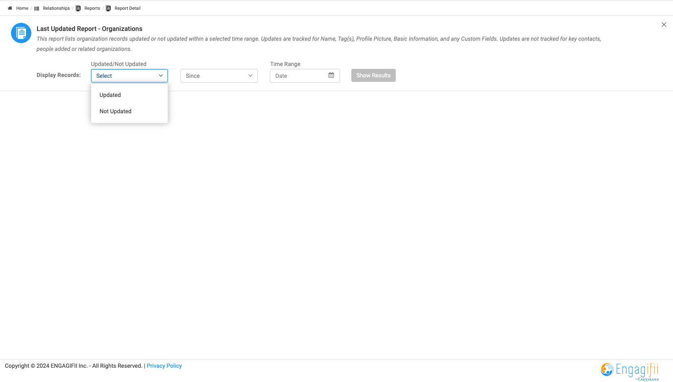This screenshot has height=382, width=673.
Task: Go to Relationships breadcrumb link
Action: (56, 8)
